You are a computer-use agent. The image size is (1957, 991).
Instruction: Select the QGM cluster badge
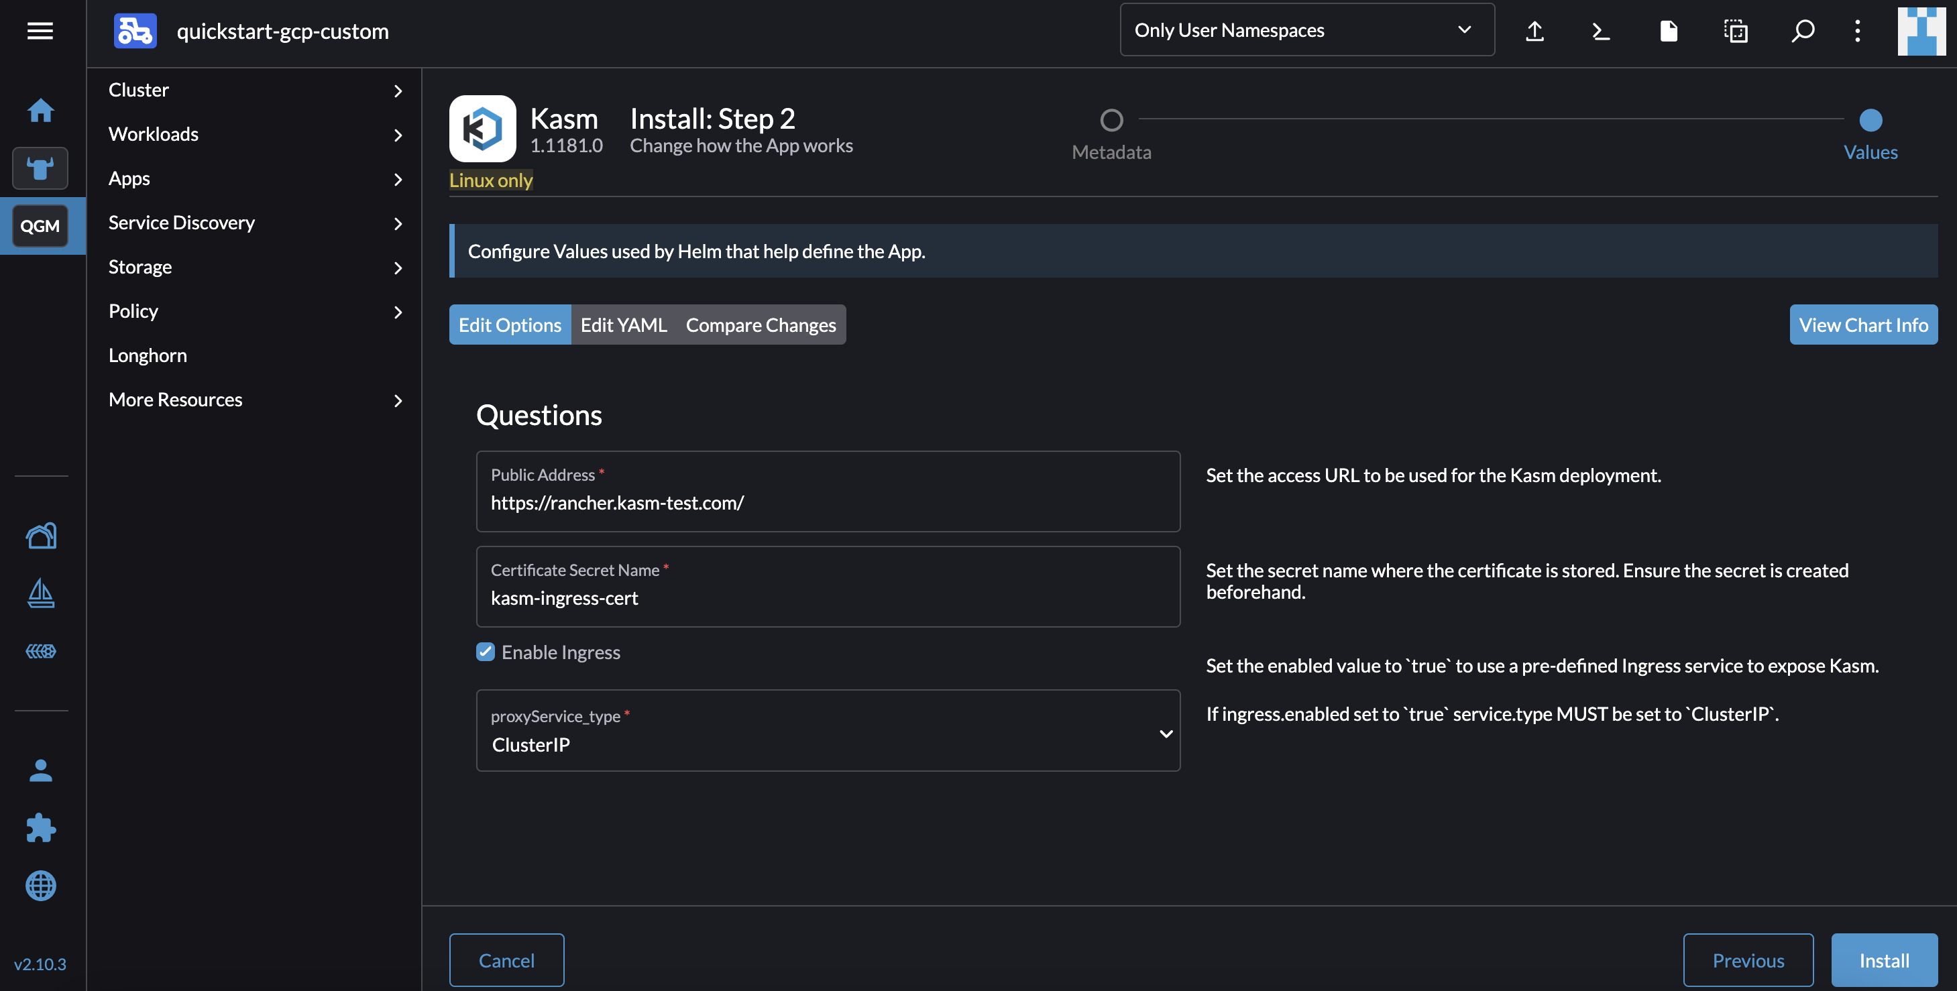(40, 225)
